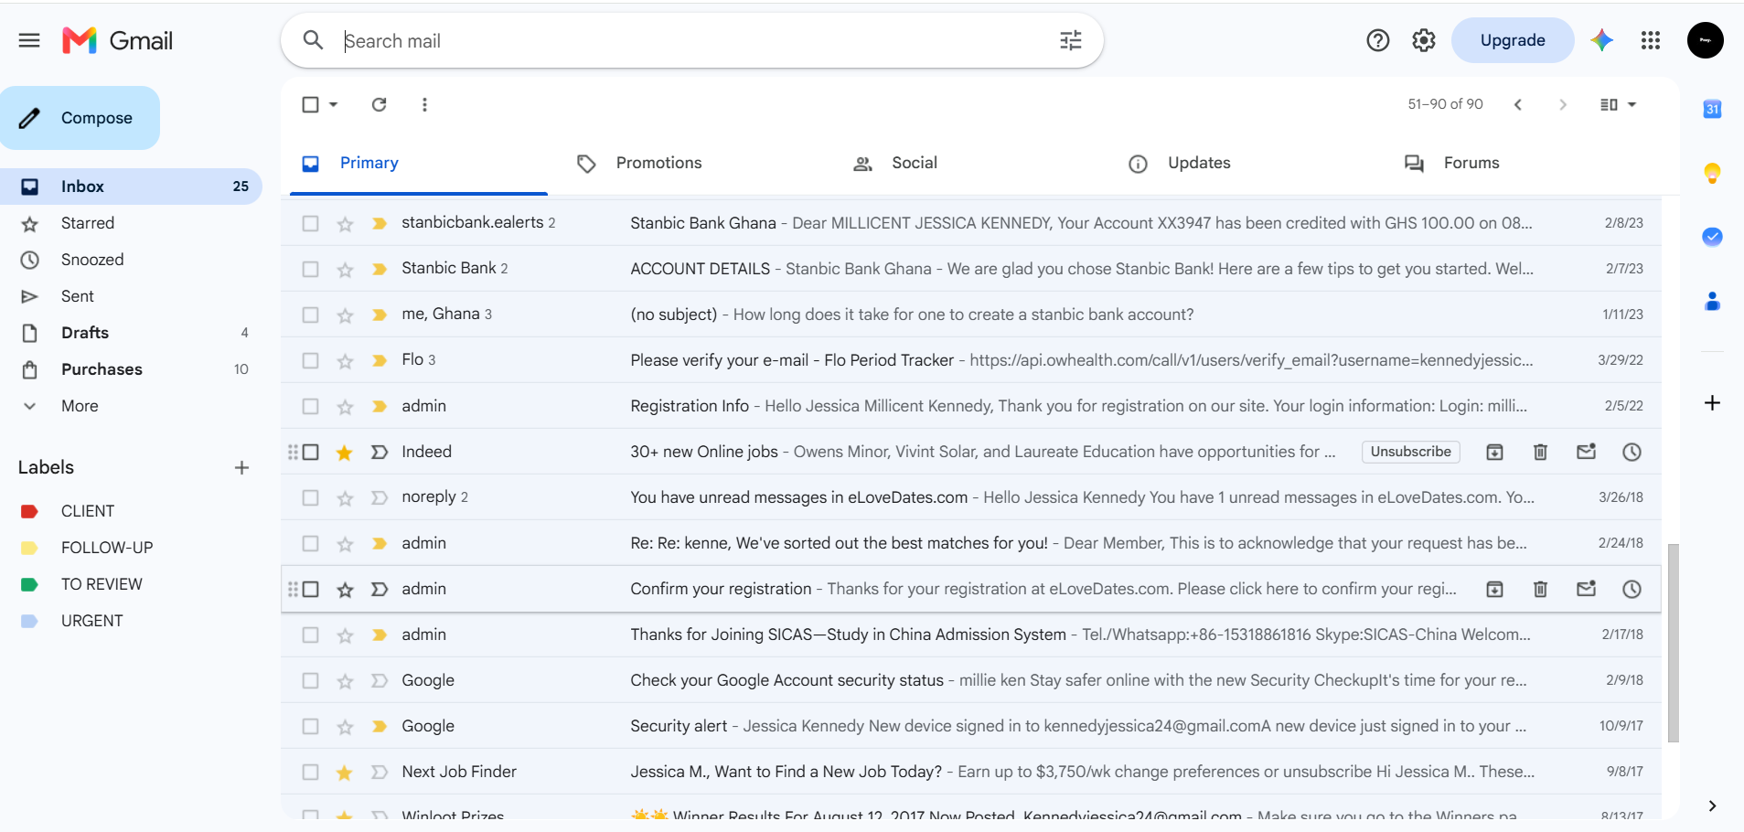Open the ACCOUNT DETAILS email from Stanbic Bank
Viewport: 1744px width, 832px height.
[x=969, y=269]
